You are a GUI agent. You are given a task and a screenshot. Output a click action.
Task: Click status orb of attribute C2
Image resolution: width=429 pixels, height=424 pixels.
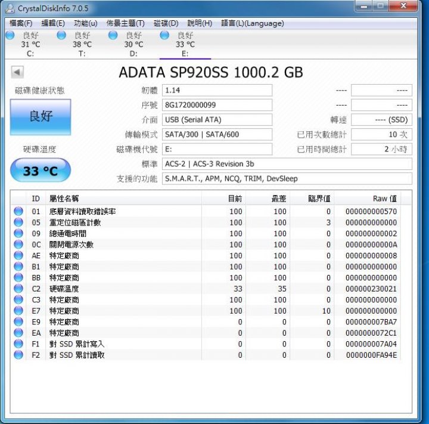18,289
